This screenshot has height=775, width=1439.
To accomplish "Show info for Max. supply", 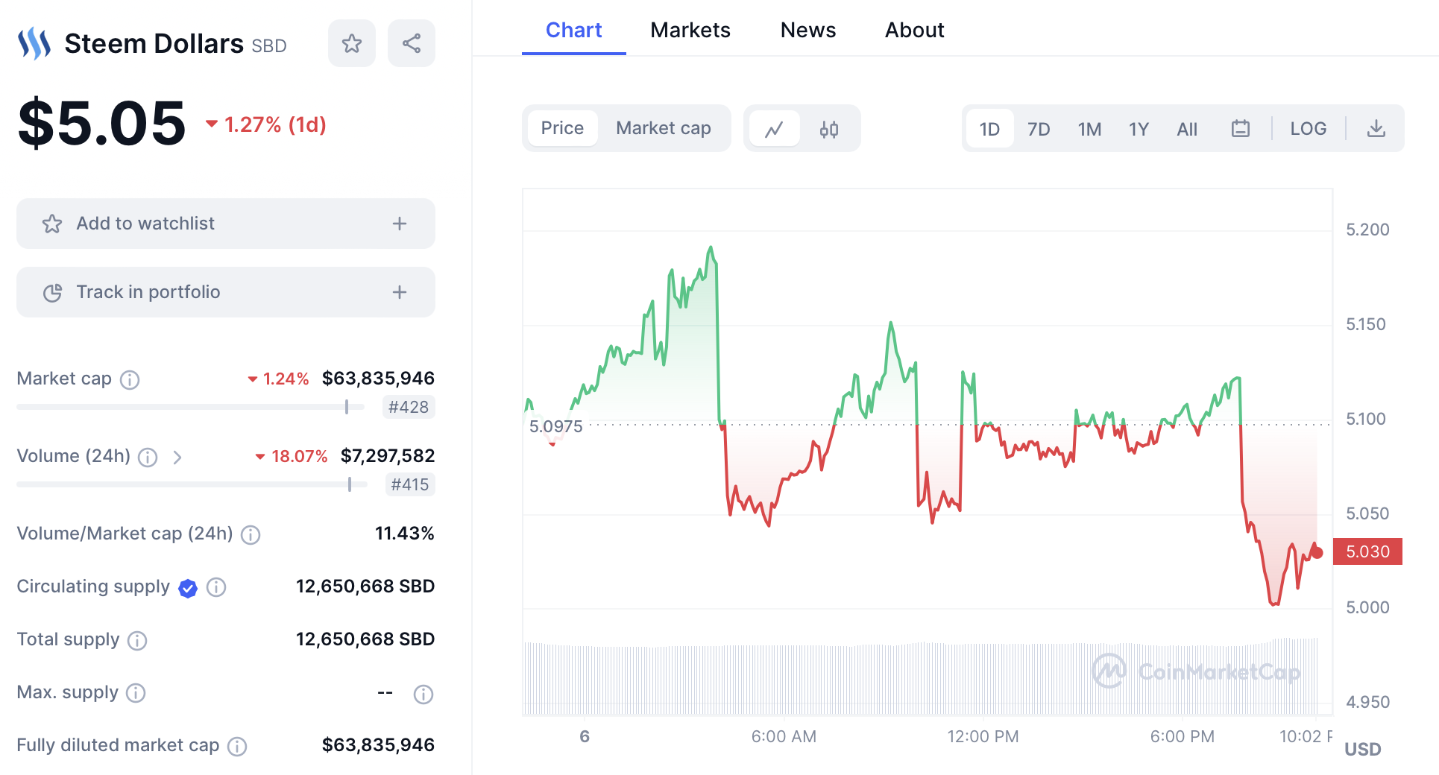I will pos(136,693).
